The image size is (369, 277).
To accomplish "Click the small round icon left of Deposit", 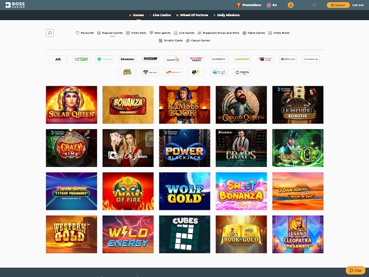I will [314, 5].
